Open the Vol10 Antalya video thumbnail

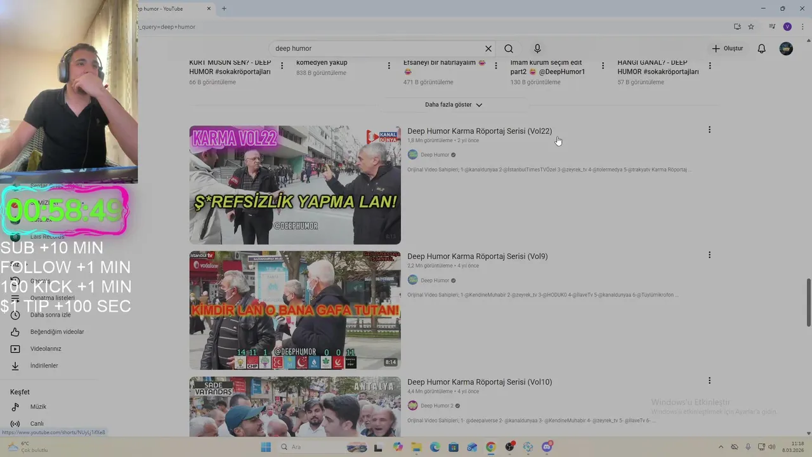coord(295,406)
